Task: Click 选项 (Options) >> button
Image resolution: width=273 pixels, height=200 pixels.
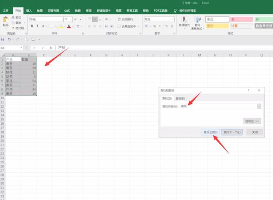Action: 252,121
